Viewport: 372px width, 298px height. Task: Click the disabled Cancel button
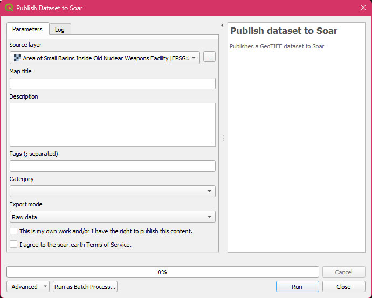(343, 272)
